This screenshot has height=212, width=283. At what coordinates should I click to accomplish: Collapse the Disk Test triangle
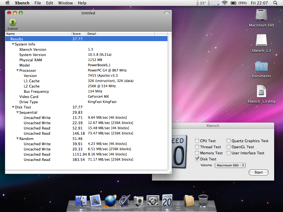[x=13, y=107]
